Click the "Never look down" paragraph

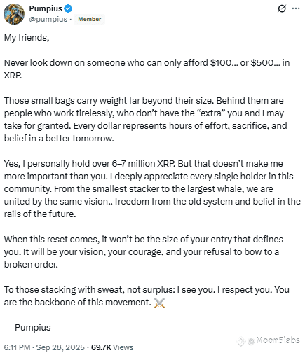147,69
